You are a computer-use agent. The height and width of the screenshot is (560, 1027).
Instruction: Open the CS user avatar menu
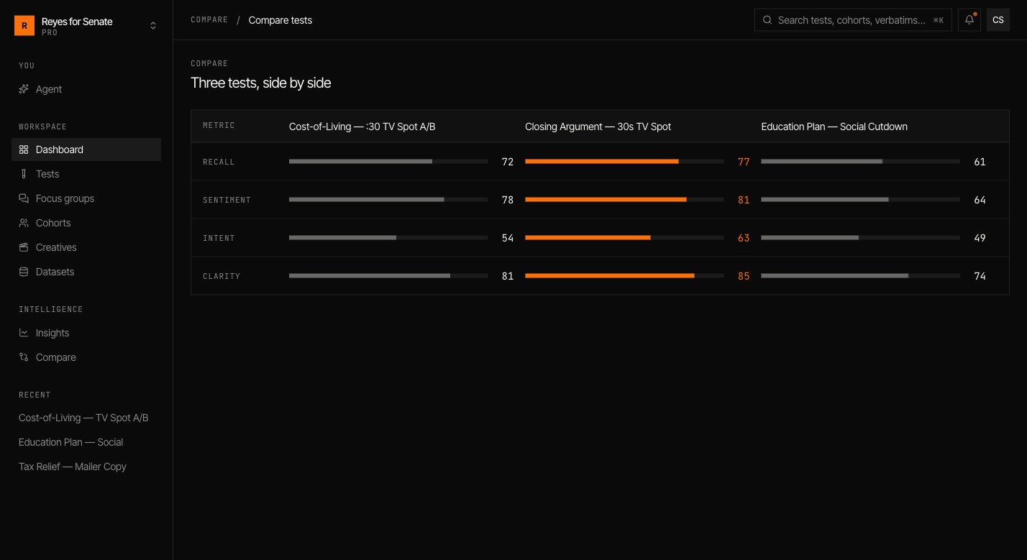(998, 20)
